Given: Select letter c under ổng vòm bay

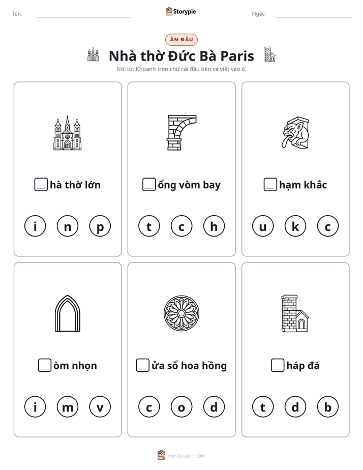Looking at the screenshot, I should [x=181, y=226].
